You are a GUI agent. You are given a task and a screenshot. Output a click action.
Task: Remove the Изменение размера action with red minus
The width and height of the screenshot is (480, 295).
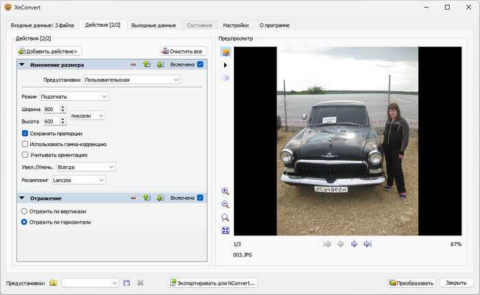(134, 64)
